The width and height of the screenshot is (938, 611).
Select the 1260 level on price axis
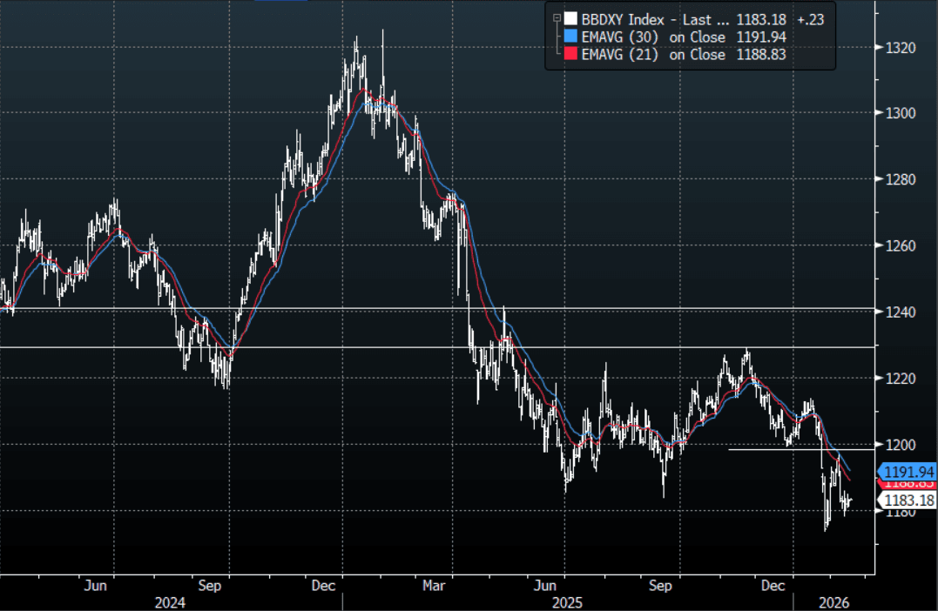pyautogui.click(x=903, y=245)
